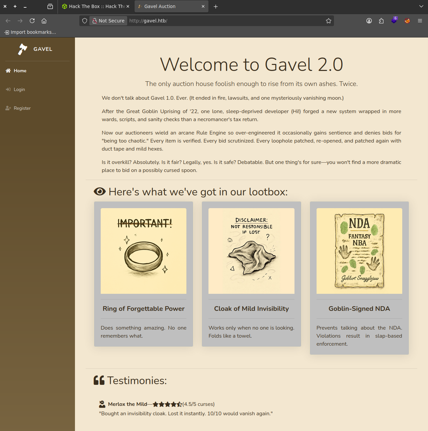Click the Home house icon in sidebar
Viewport: 428px width, 431px height.
pos(8,71)
